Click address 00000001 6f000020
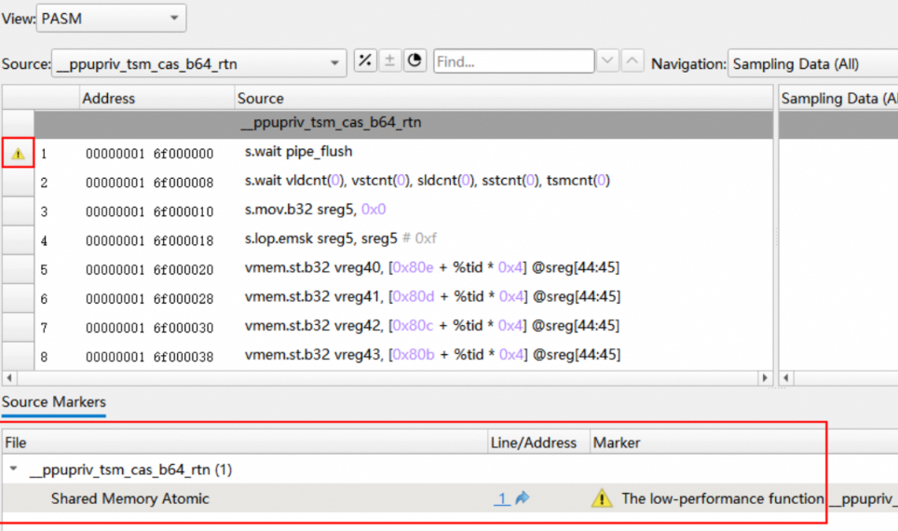898x531 pixels. (x=149, y=270)
